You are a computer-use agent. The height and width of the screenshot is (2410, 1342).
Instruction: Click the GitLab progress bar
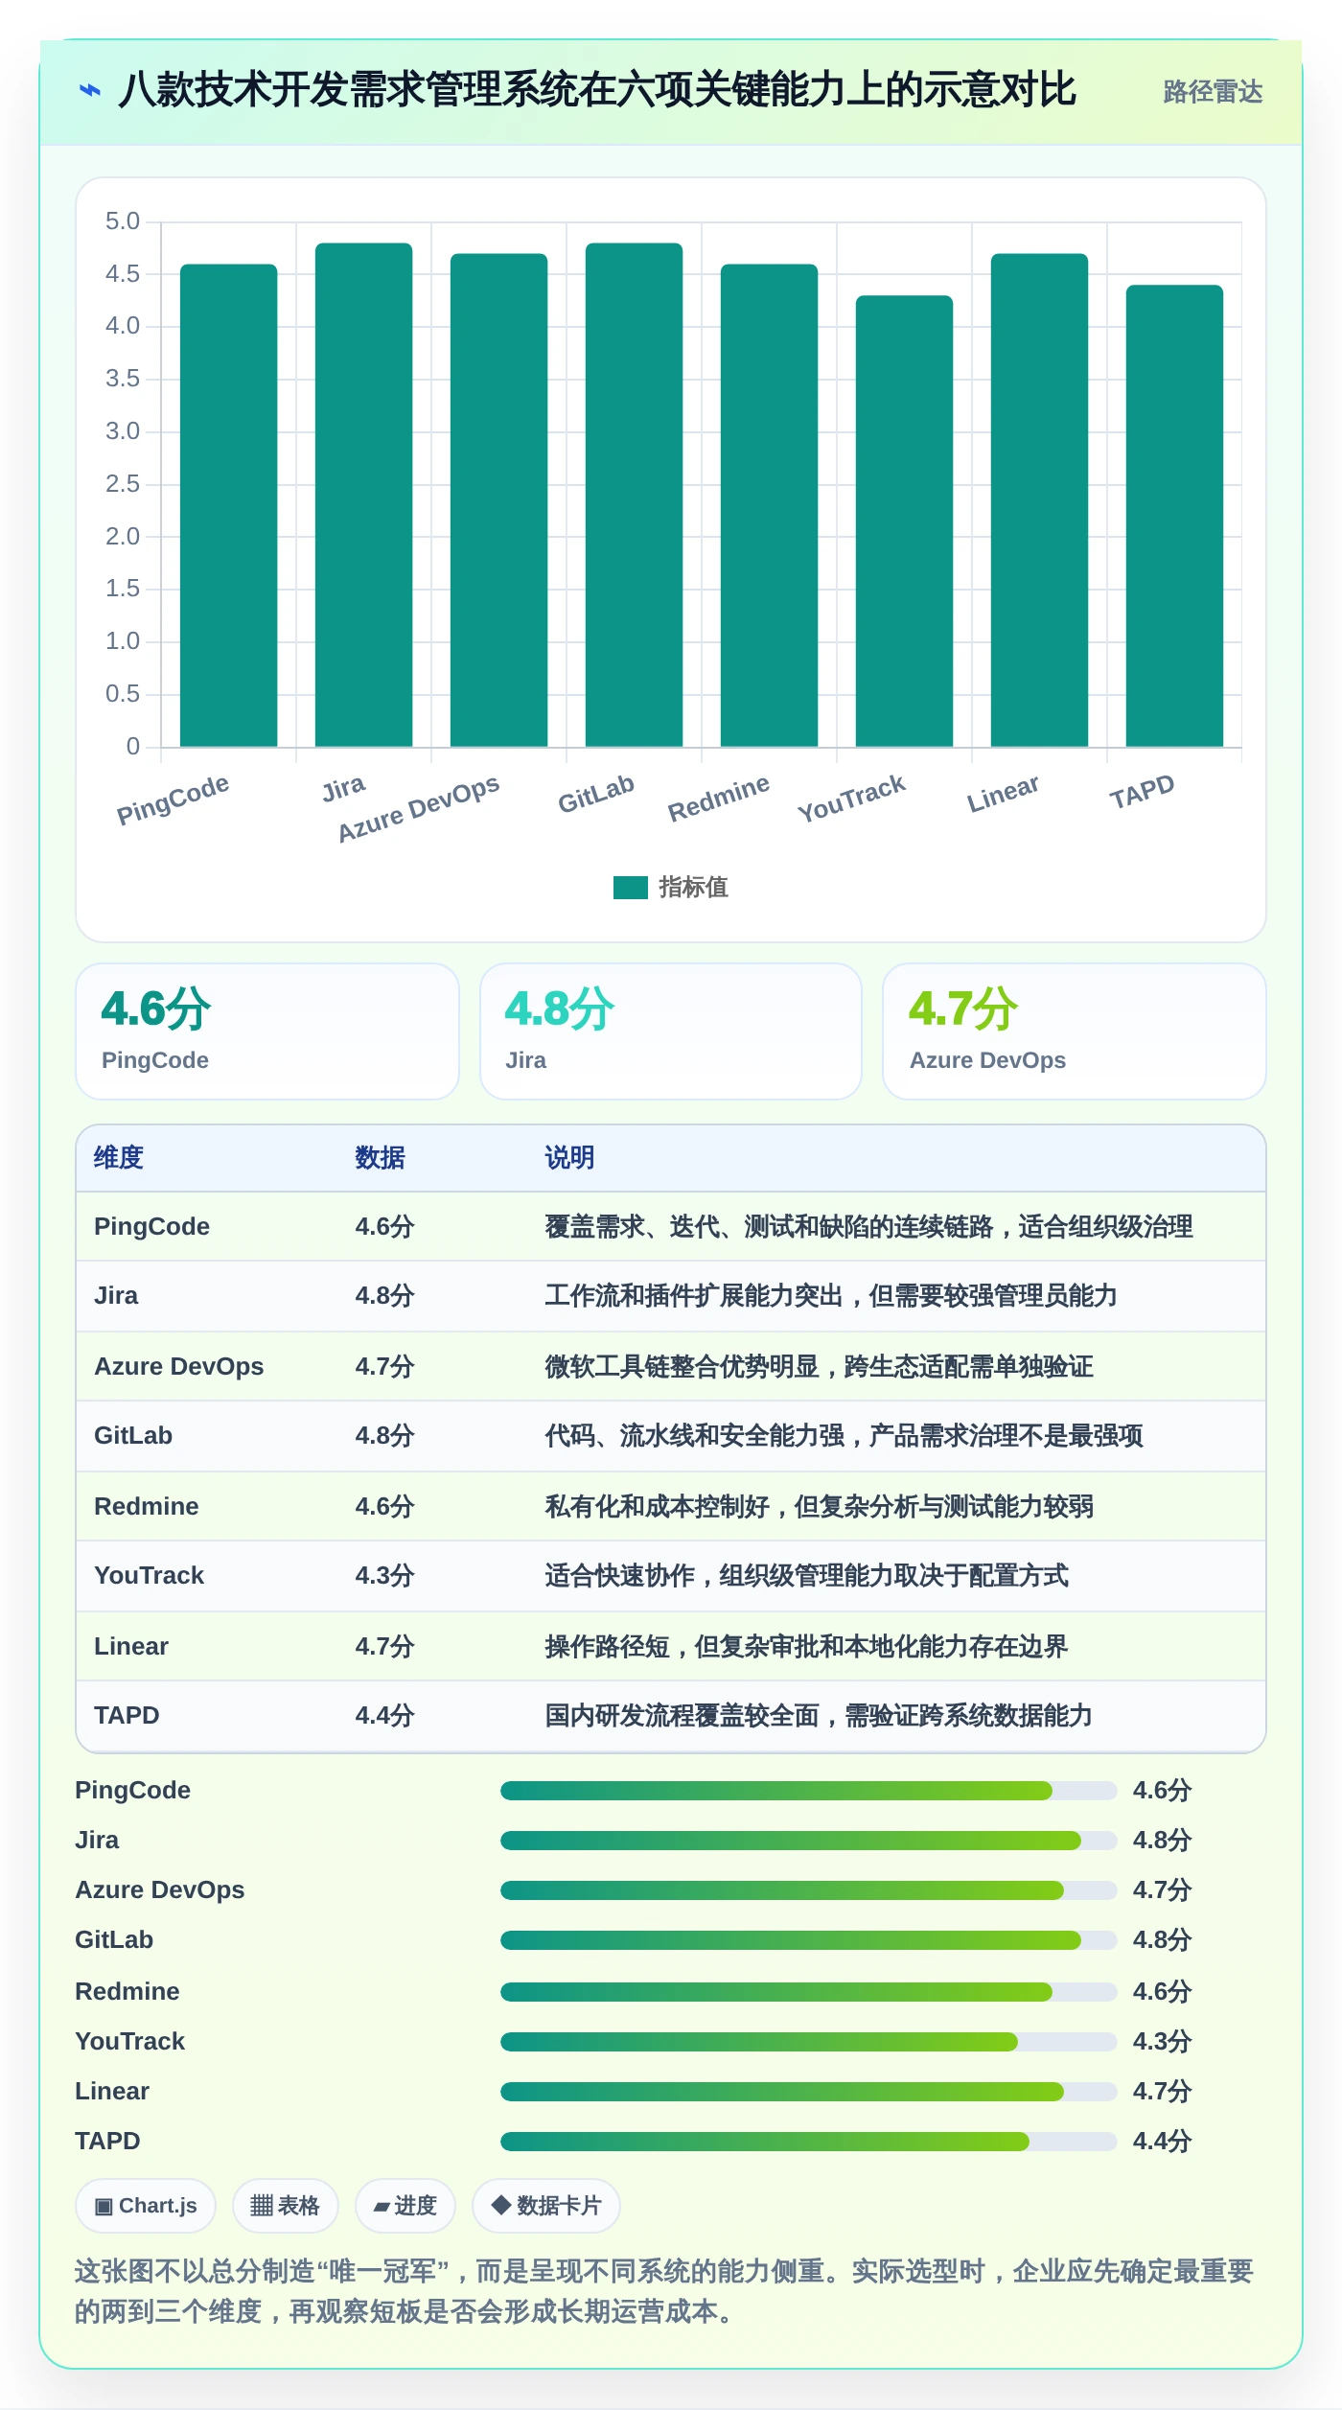tap(809, 1940)
